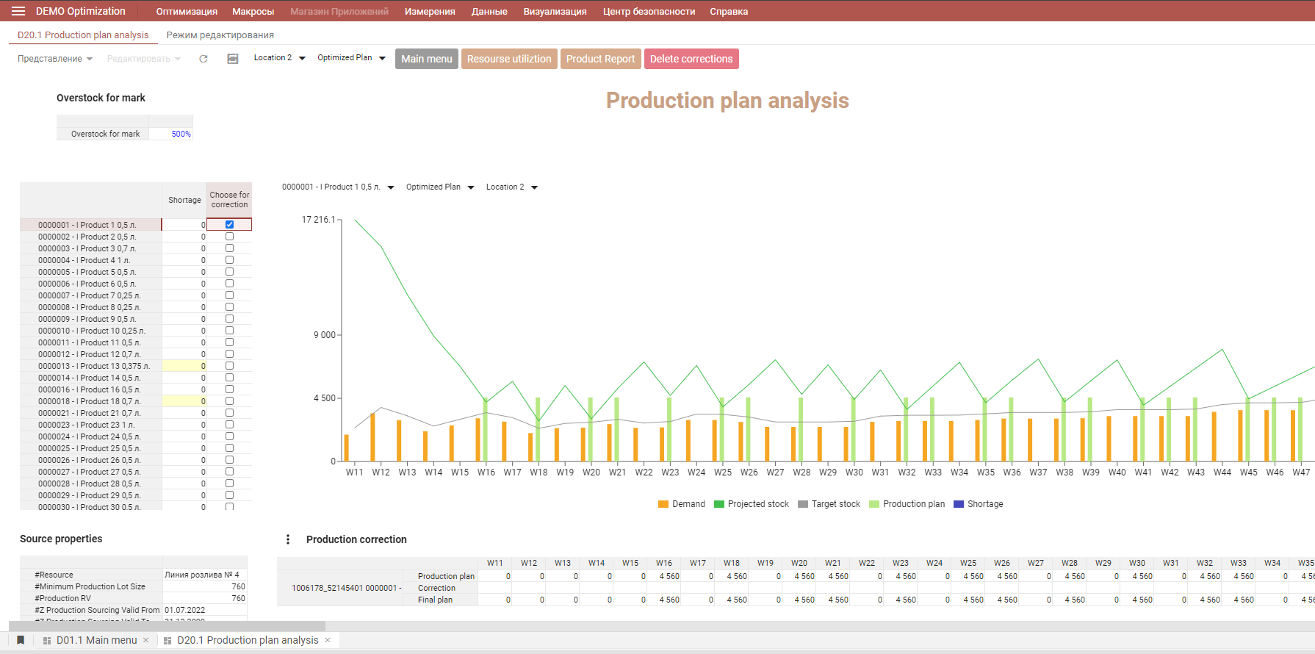Click the save layout icon beside refresh
Viewport: 1315px width, 654px height.
pyautogui.click(x=233, y=59)
